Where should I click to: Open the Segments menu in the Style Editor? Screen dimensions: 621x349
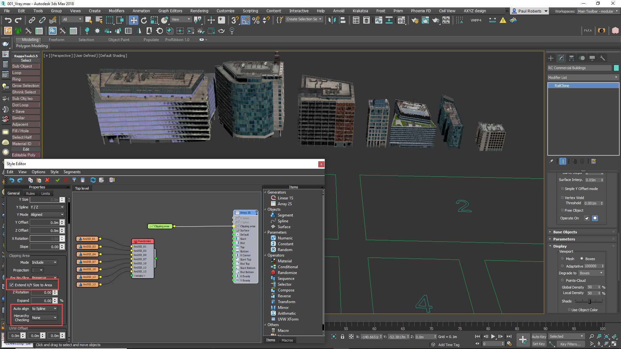(72, 172)
